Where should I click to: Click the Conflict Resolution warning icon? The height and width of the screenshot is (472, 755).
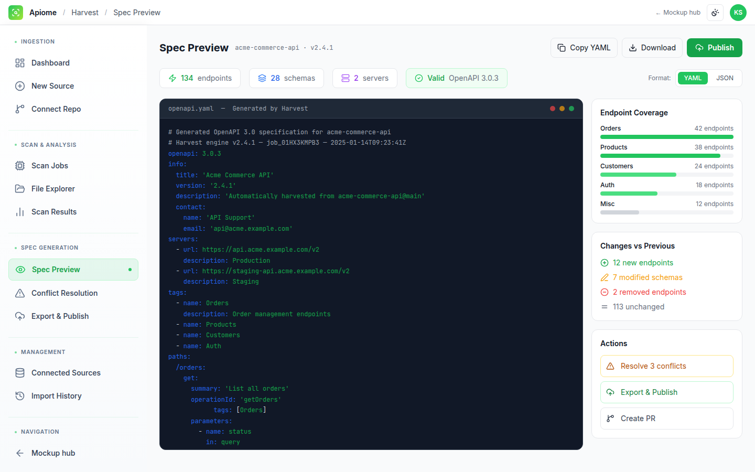point(20,293)
